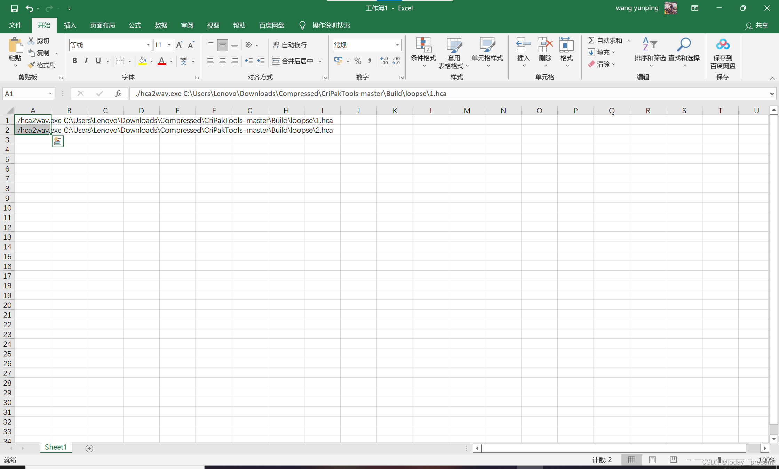Screen dimensions: 779x469
Task: Open the borders icon in font group
Action: (x=120, y=61)
